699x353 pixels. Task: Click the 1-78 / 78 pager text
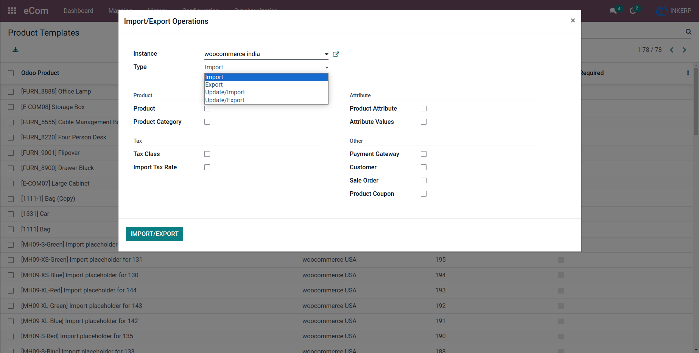click(649, 50)
